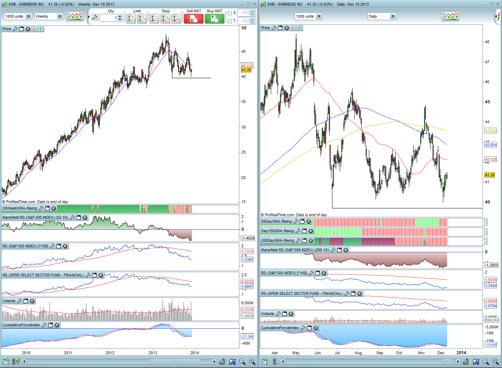Enable the S stop checkbox
The image size is (502, 368).
[230, 13]
